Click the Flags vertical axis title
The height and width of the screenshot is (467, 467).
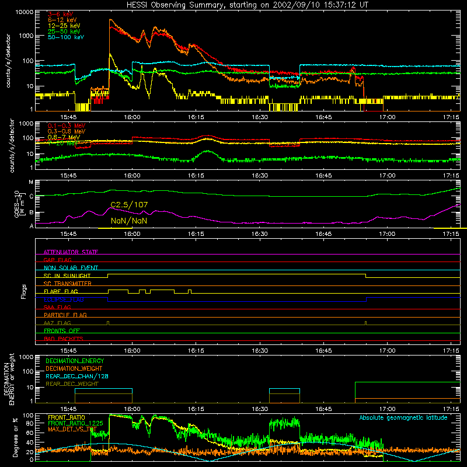pyautogui.click(x=24, y=291)
